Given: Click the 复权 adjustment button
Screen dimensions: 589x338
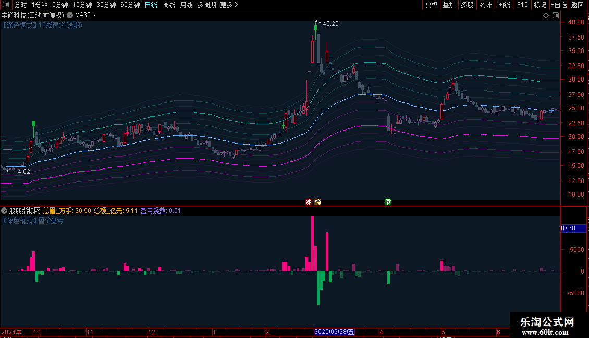Looking at the screenshot, I should point(431,5).
